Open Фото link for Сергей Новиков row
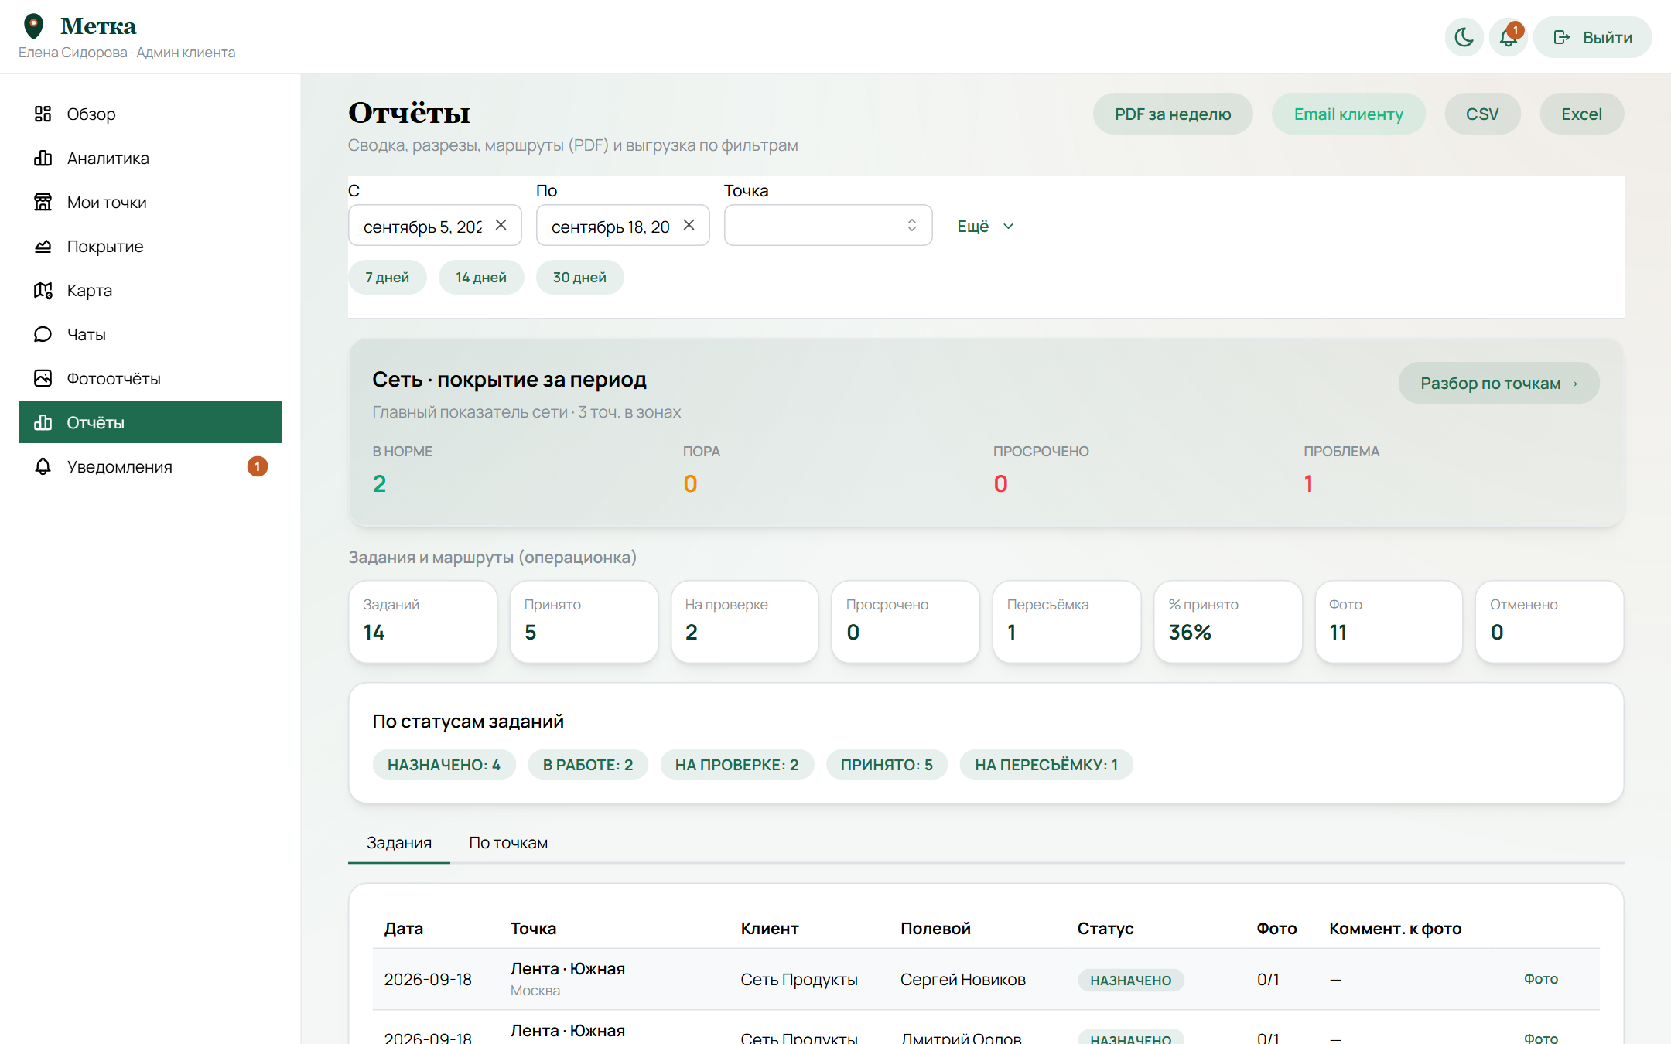This screenshot has width=1671, height=1044. (1541, 979)
